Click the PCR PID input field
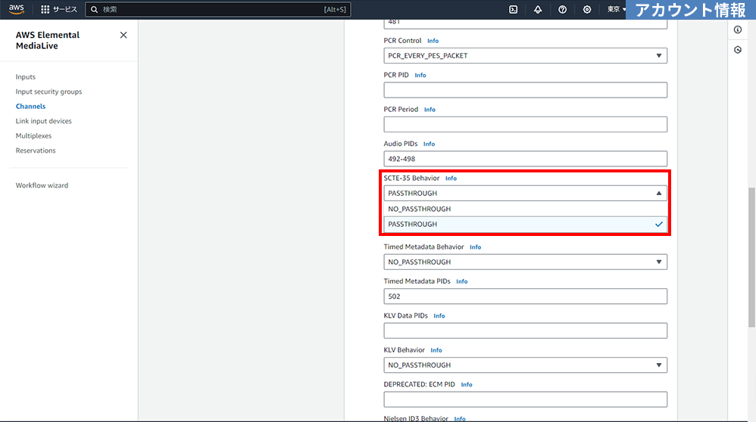The height and width of the screenshot is (422, 756). [525, 90]
